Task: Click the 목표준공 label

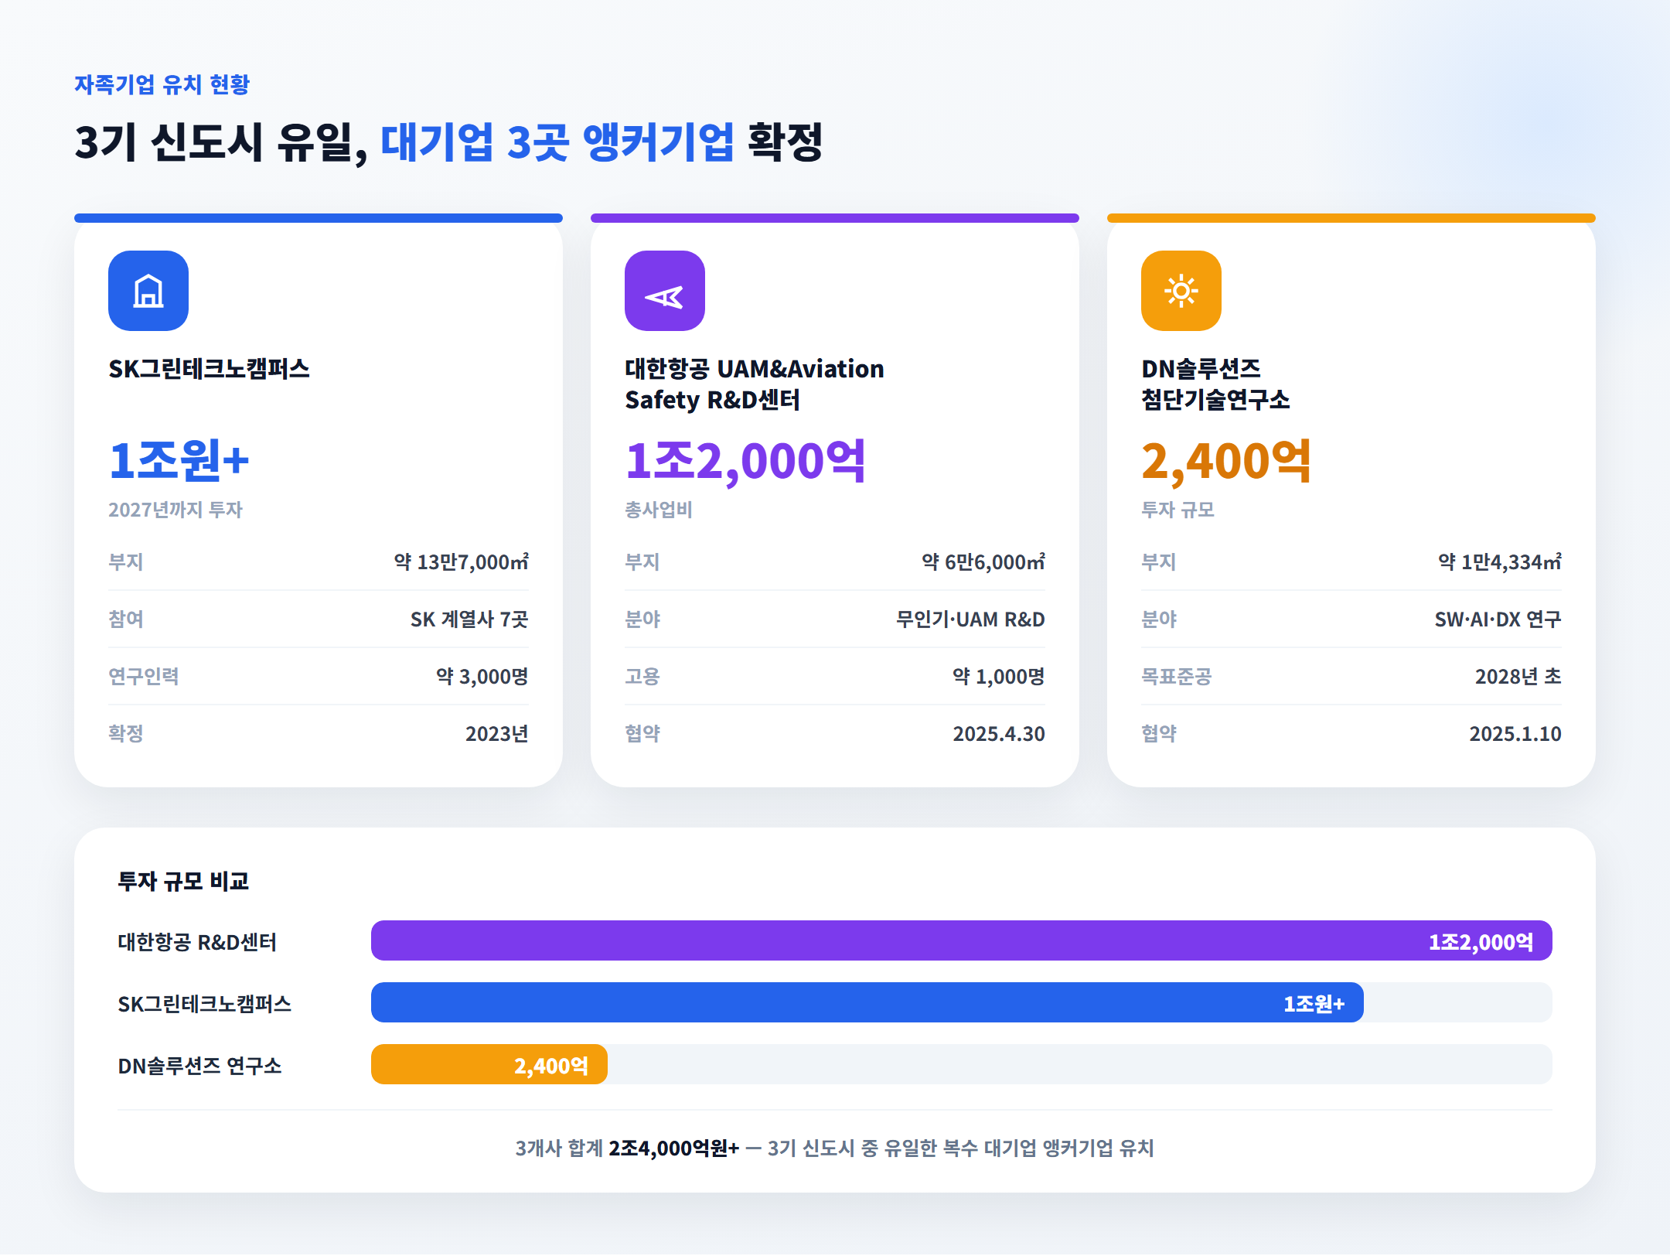Action: 1177,676
